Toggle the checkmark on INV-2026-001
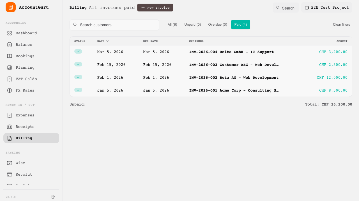Viewport: 359px width, 201px height. (x=78, y=90)
